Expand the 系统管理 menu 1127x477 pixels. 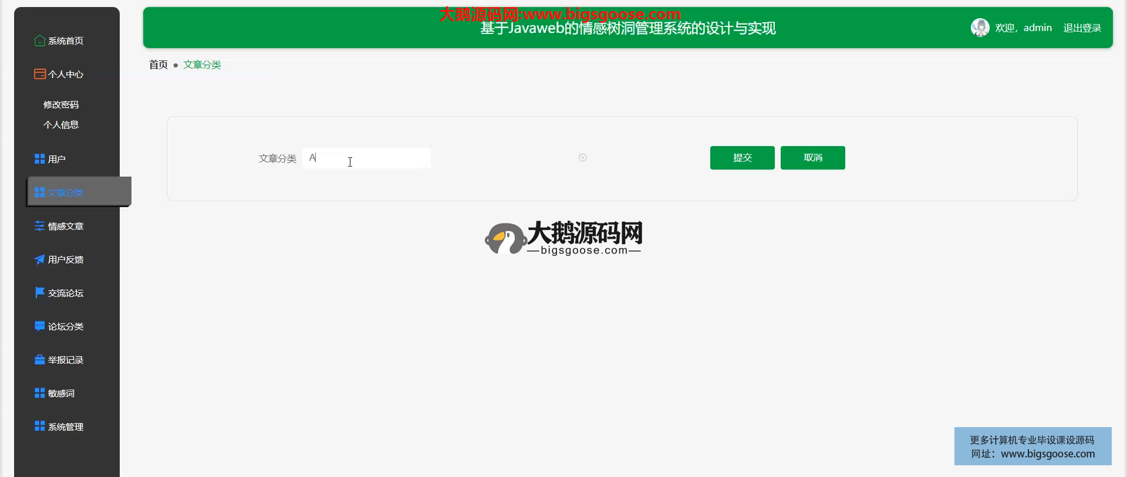[65, 427]
